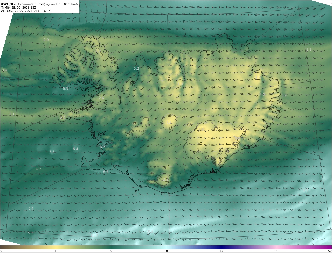Click the UWC/IG title text
Screen dimensions: 332x253
[8, 4]
